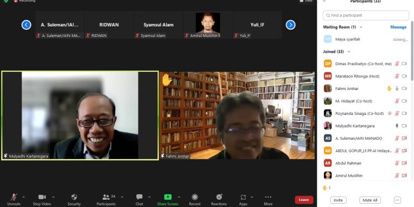Show previous participants with left arrow
Image resolution: width=414 pixels, height=207 pixels.
[x=26, y=25]
